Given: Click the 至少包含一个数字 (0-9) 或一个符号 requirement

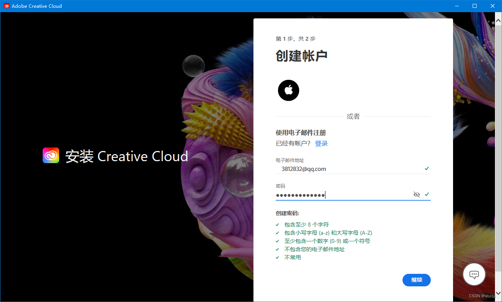Looking at the screenshot, I should tap(327, 241).
